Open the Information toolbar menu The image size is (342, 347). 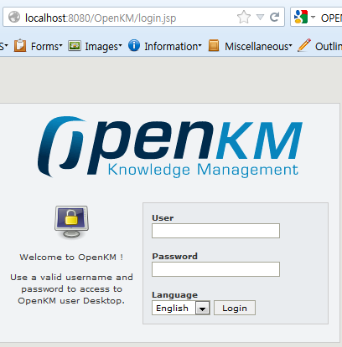[173, 46]
